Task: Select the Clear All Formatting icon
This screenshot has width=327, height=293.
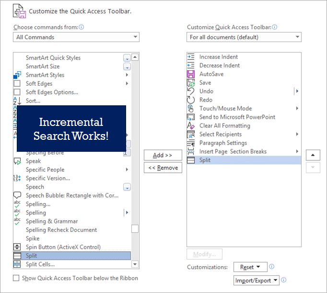Action: tap(191, 126)
